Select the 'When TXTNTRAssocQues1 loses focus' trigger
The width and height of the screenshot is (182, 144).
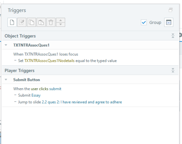(46, 54)
